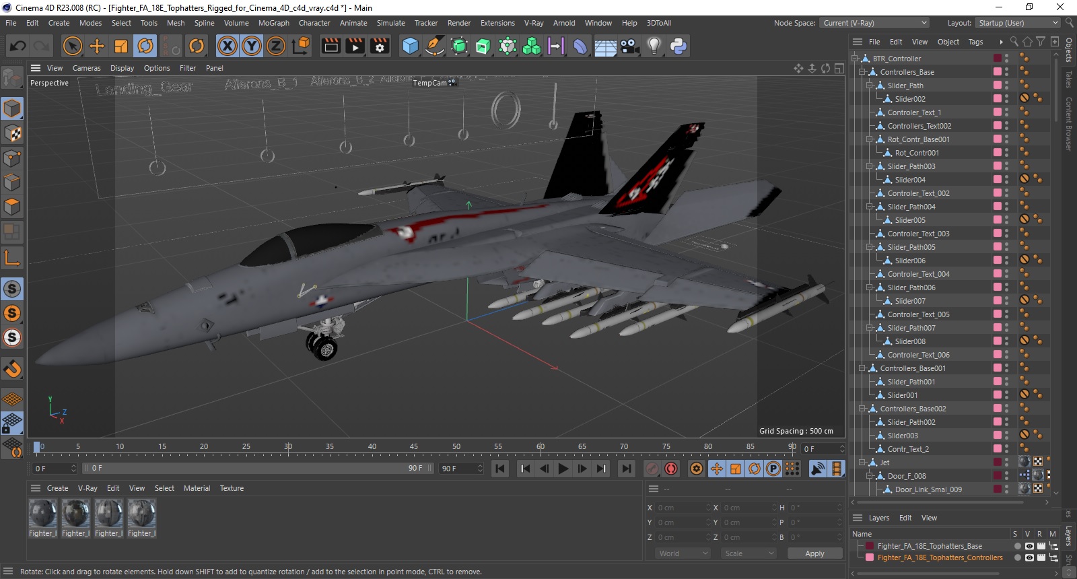Open the Python script icon
This screenshot has width=1077, height=579.
pyautogui.click(x=679, y=46)
